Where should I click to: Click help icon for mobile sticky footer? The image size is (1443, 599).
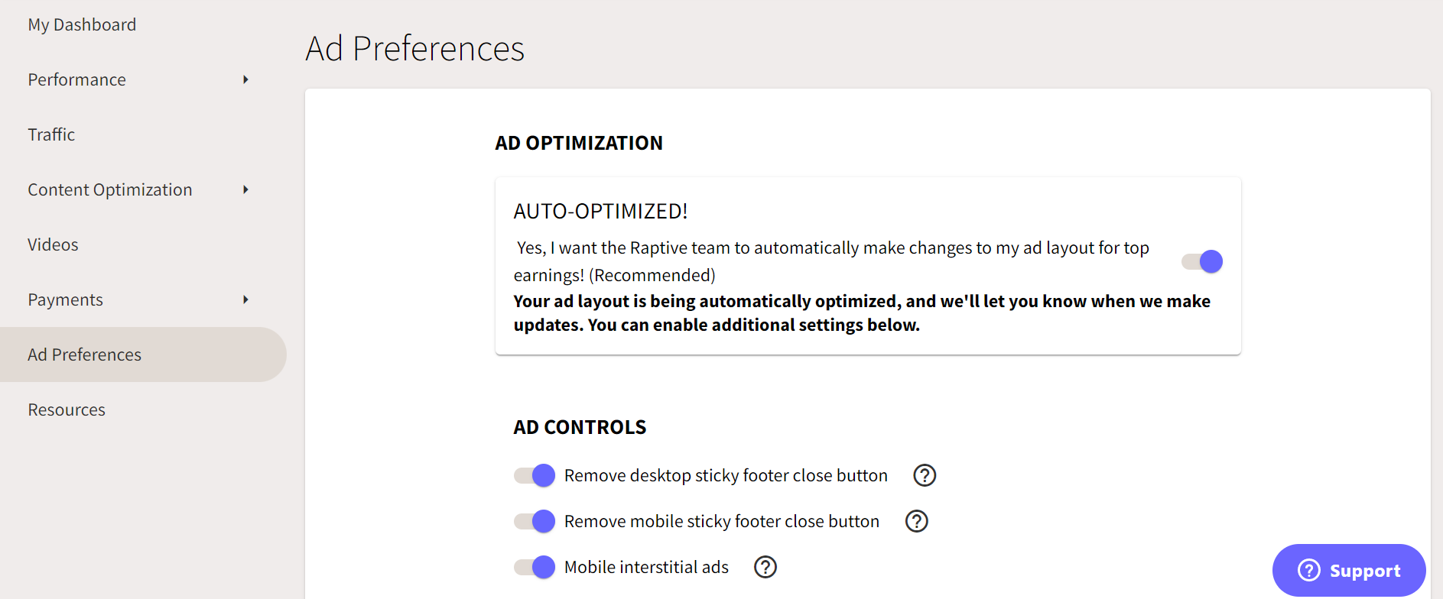(916, 521)
